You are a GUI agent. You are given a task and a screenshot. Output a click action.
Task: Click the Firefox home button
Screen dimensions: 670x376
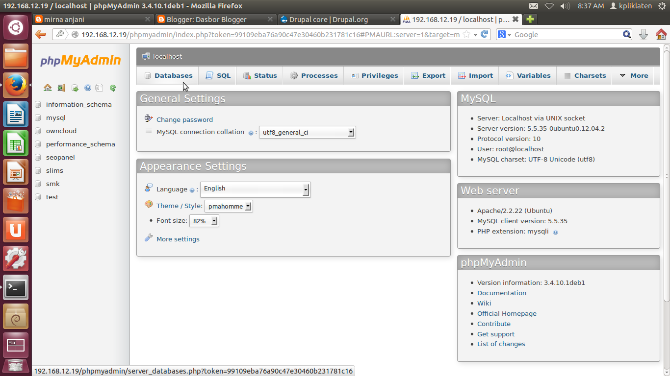(x=661, y=34)
